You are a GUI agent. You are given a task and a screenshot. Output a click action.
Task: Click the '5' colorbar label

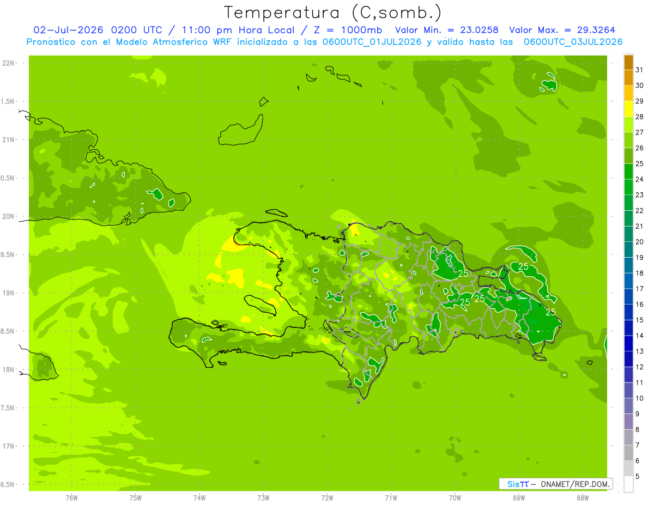(638, 477)
